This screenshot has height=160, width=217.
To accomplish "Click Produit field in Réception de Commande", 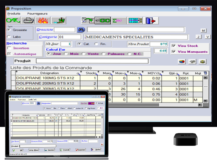I will click(x=38, y=146).
